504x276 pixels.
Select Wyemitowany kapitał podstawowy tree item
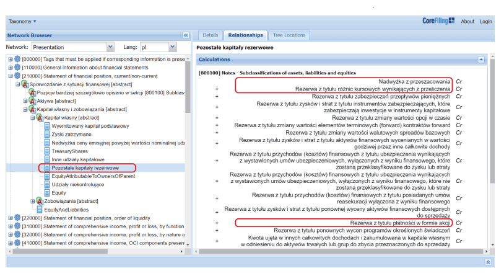point(90,126)
